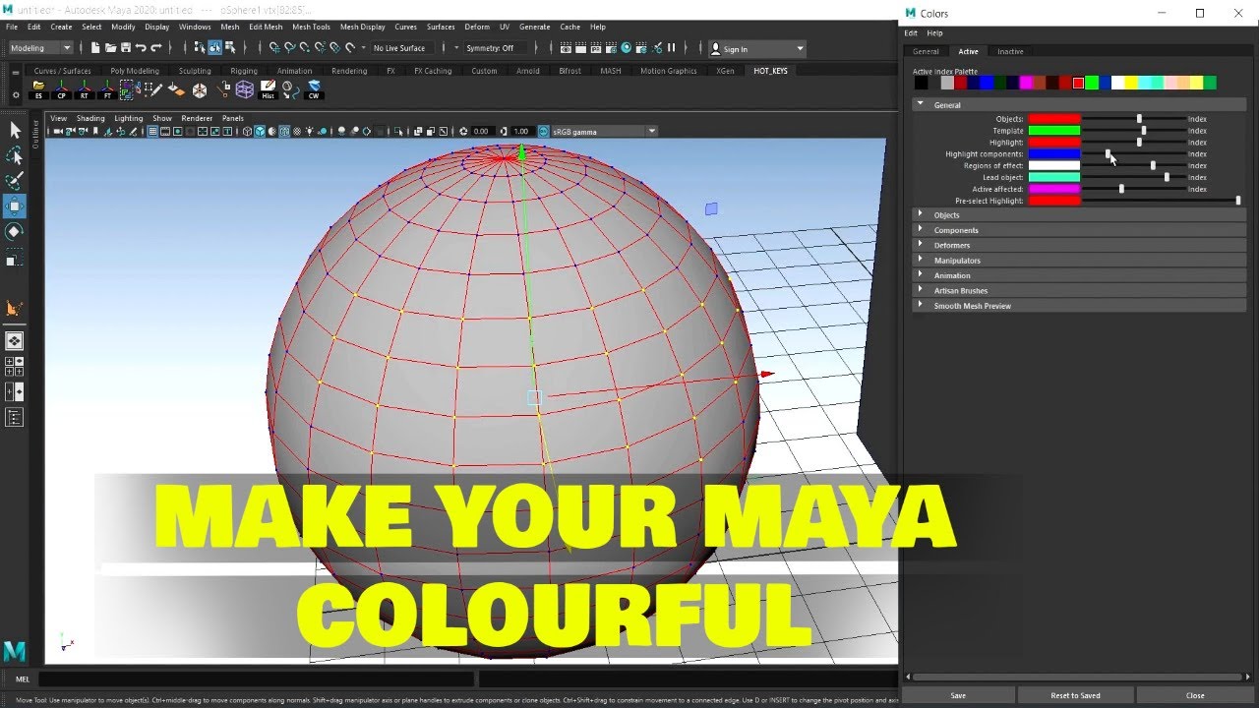Open the Poly Modeling shelf tab
Screen dimensions: 1259x708
click(135, 71)
